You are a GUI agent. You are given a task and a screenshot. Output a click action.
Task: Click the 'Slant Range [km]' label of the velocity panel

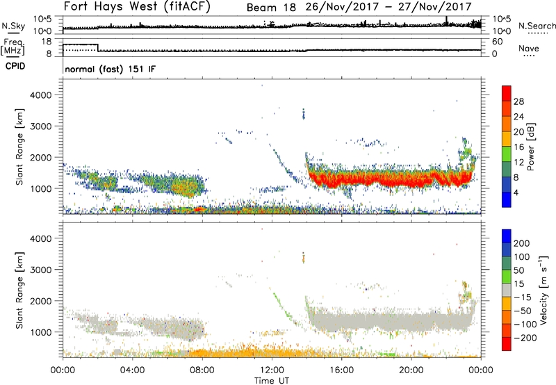pos(19,290)
